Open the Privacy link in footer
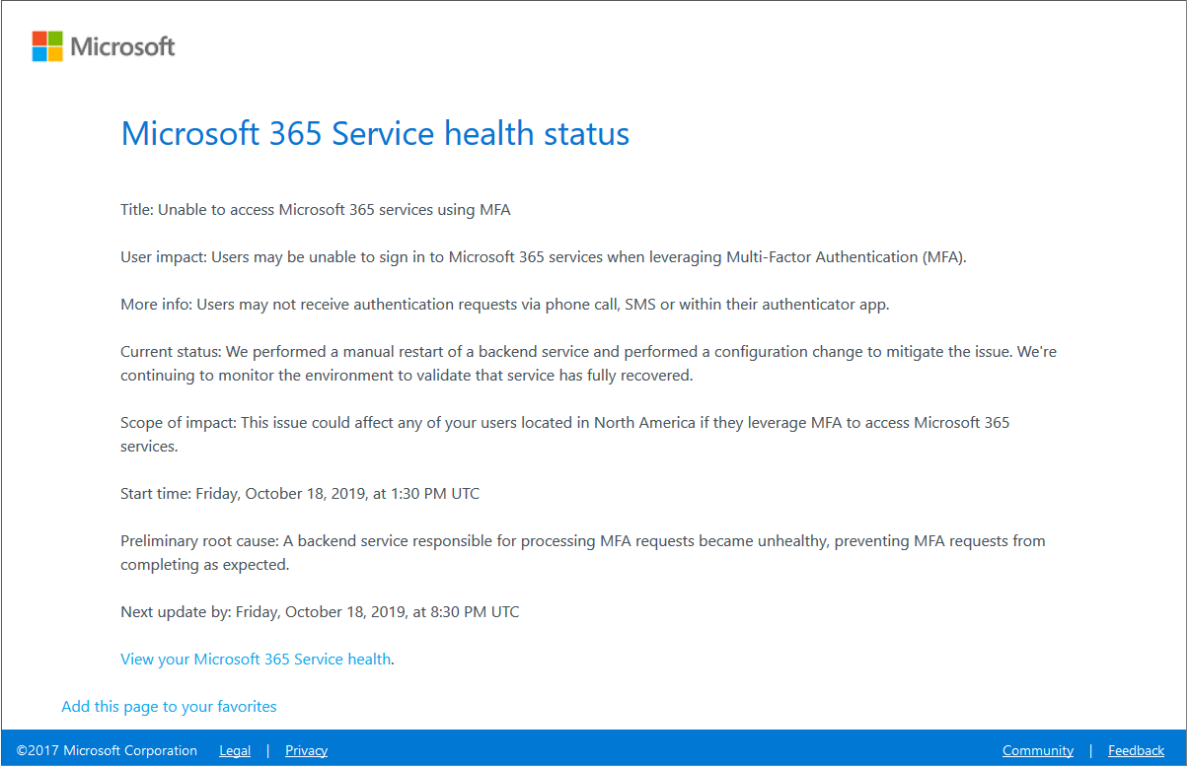Screen dimensions: 1188x767 coord(306,750)
